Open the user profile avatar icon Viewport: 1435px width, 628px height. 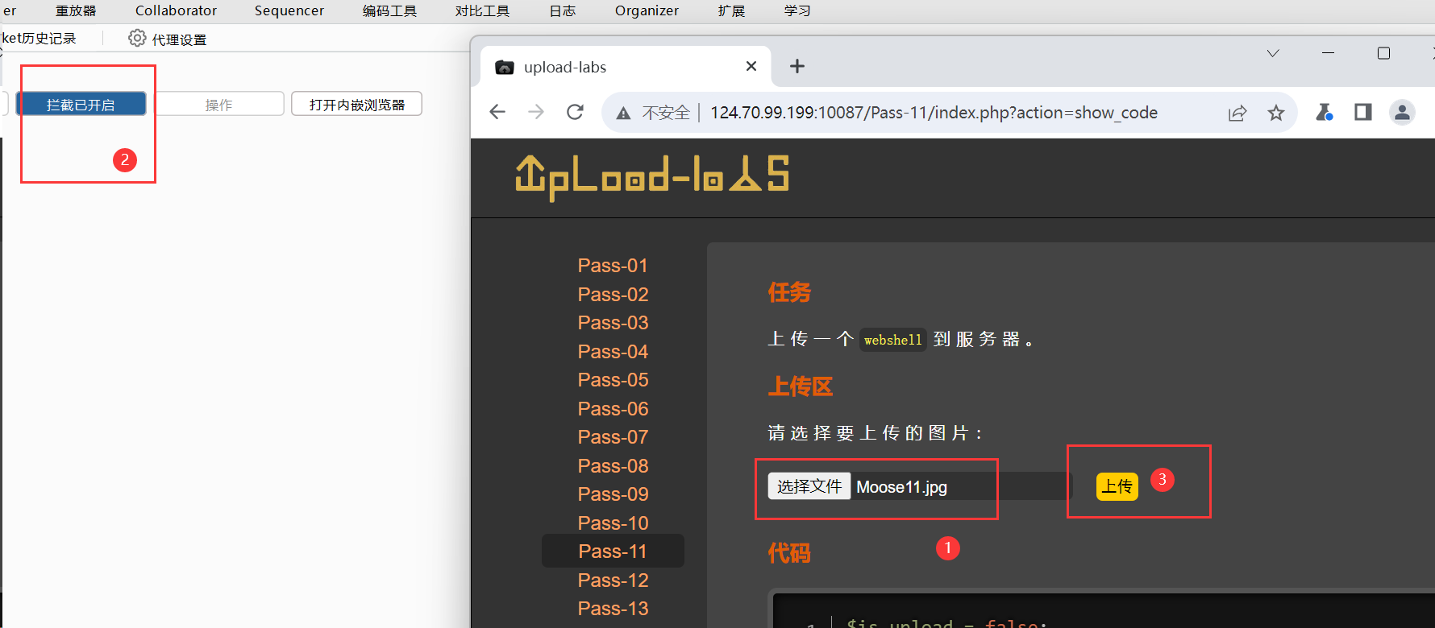1402,113
